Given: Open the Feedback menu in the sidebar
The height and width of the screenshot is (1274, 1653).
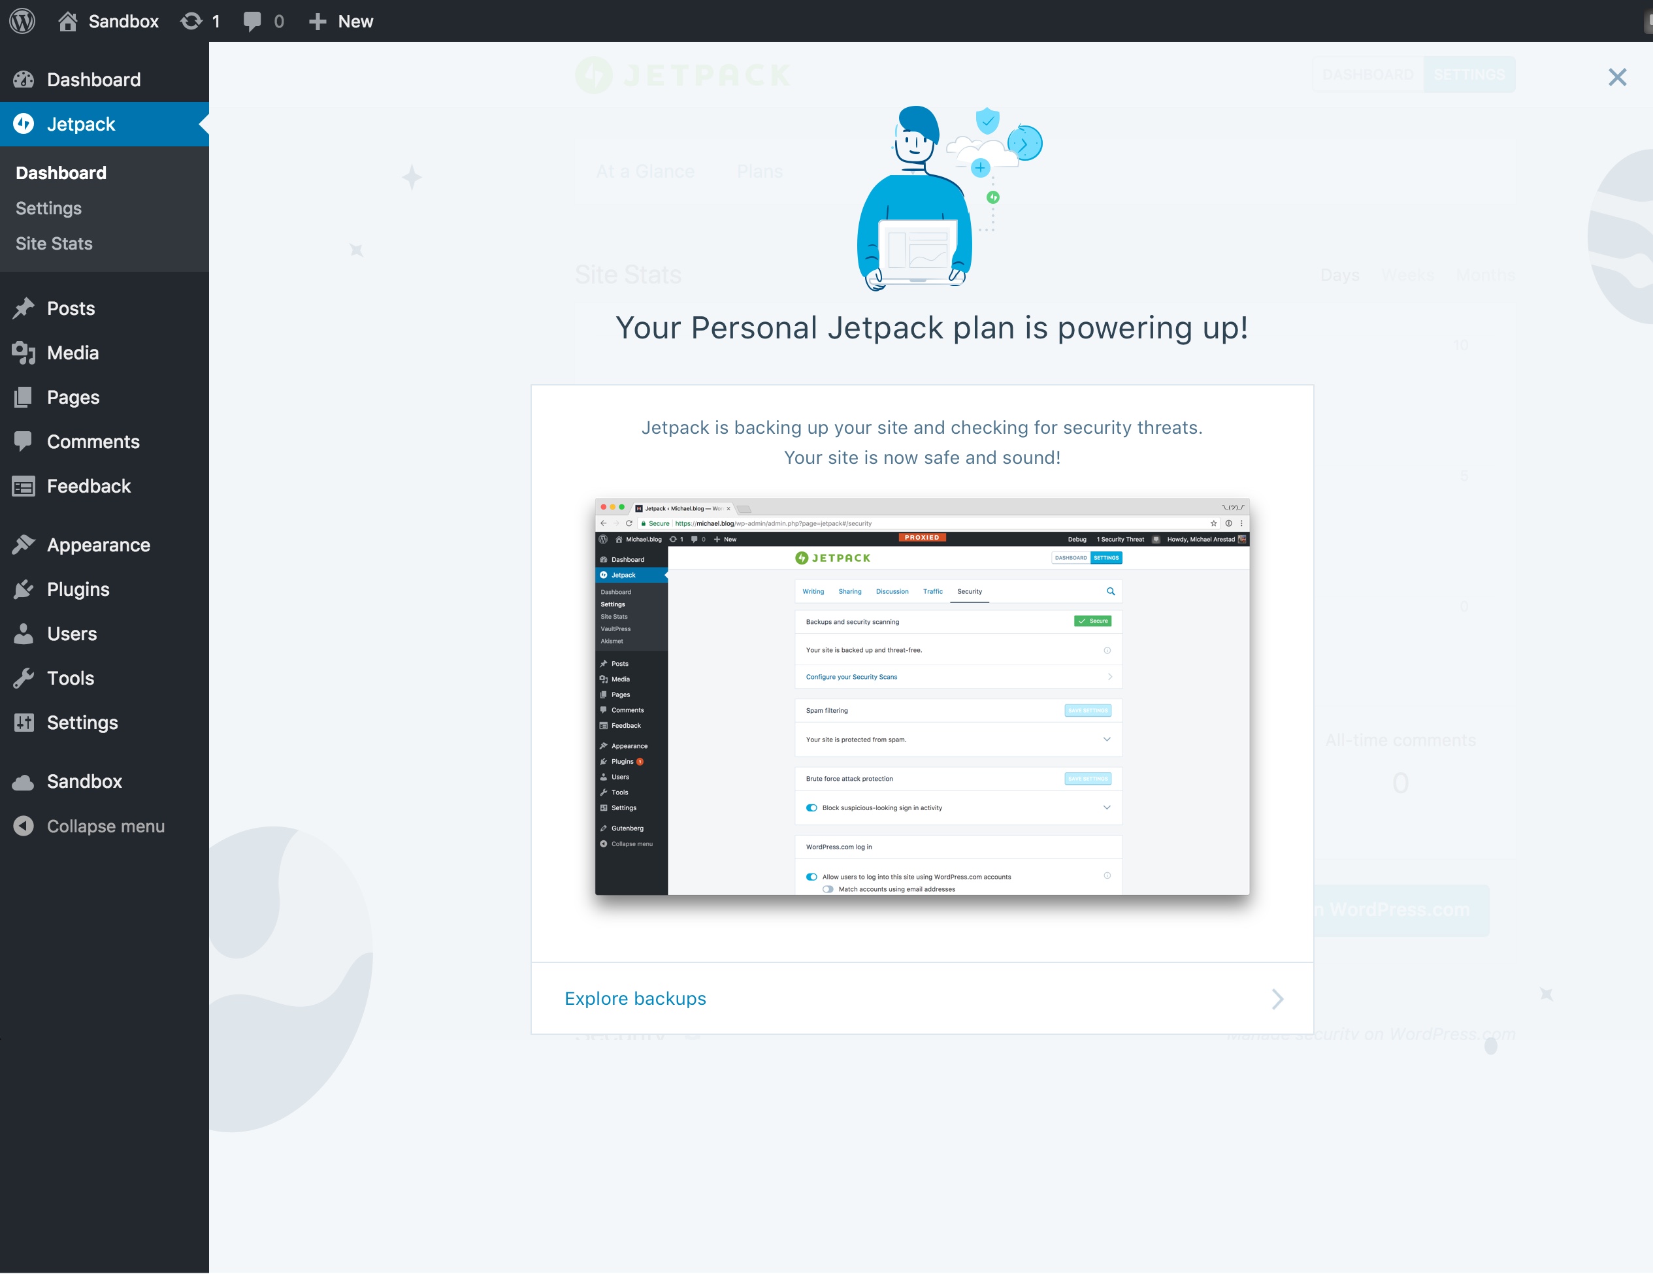Looking at the screenshot, I should pyautogui.click(x=89, y=486).
